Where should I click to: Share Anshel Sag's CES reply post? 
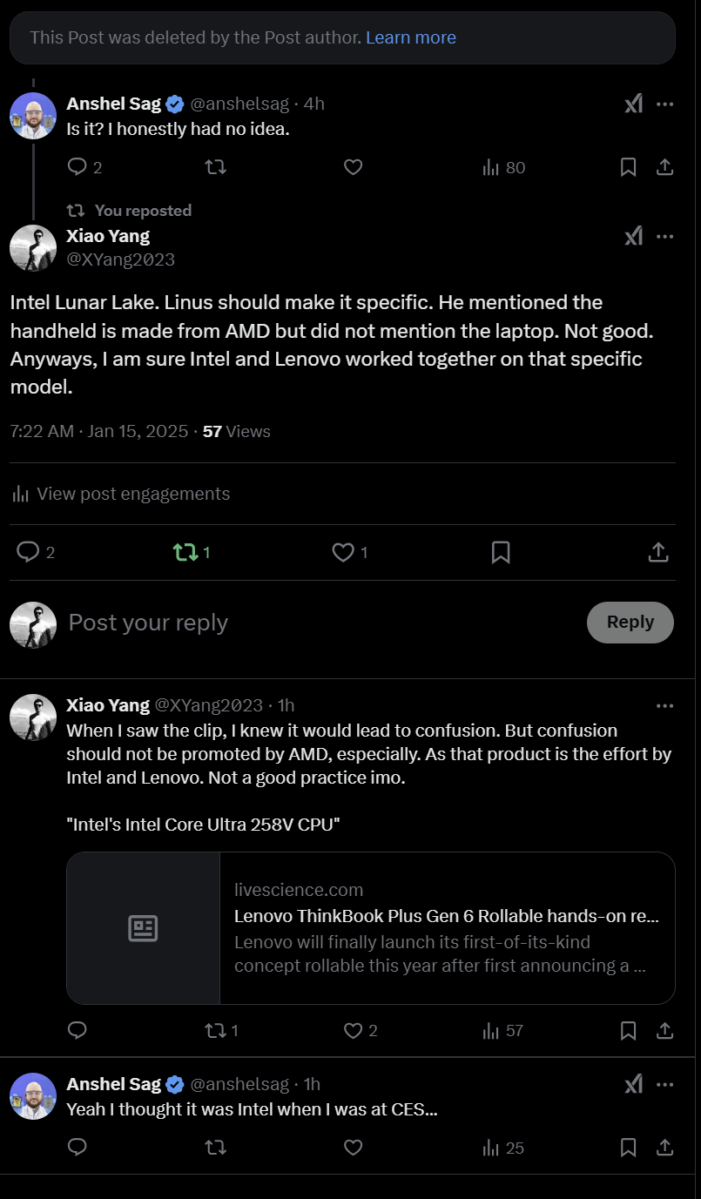tap(664, 1148)
